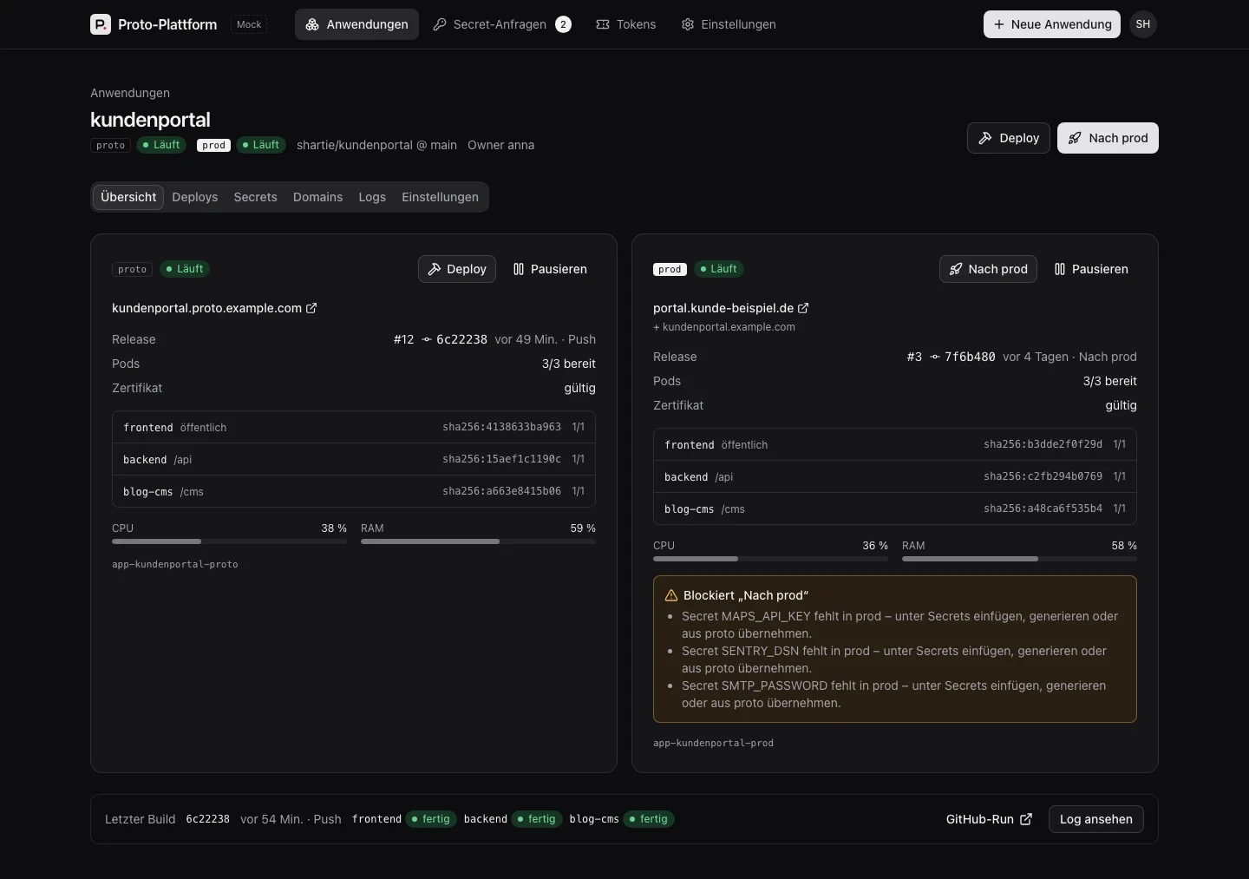
Task: Click the app-kundenportal-prod label
Action: pos(713,743)
